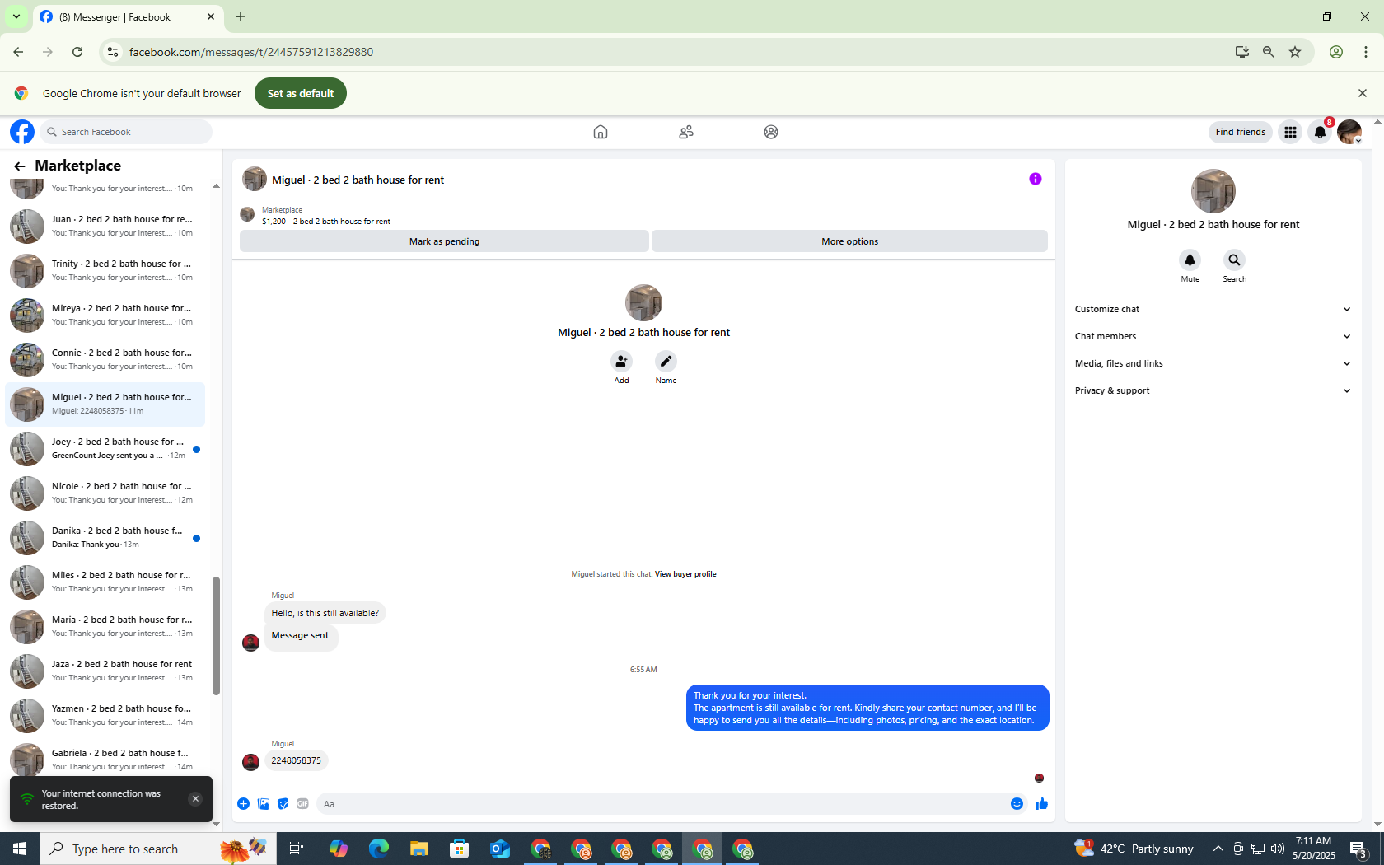Screen dimensions: 1384x865
Task: Open Chrome zoom magnifier icon
Action: 1269,52
